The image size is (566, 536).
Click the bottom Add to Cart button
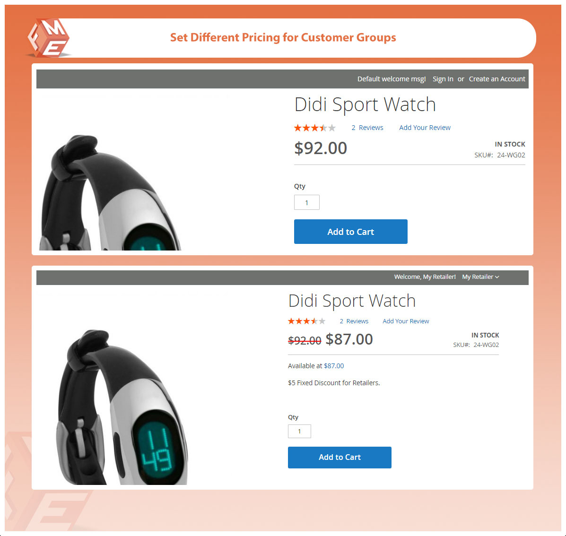(x=340, y=458)
